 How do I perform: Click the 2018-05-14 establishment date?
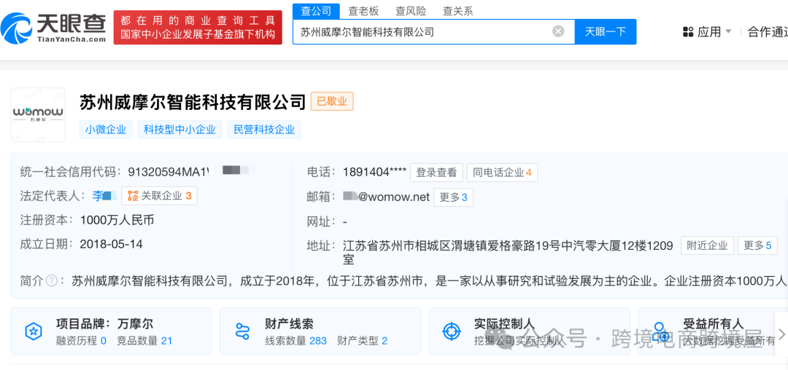point(111,244)
